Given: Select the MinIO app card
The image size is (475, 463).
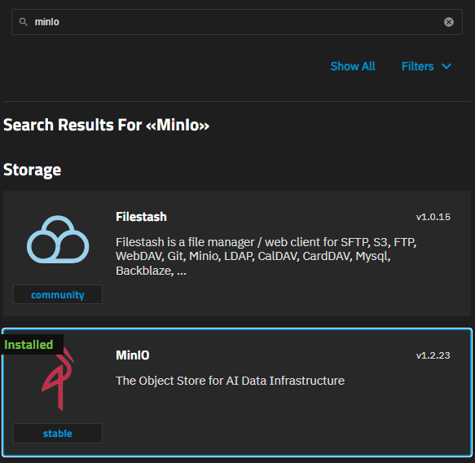Looking at the screenshot, I should (237, 392).
